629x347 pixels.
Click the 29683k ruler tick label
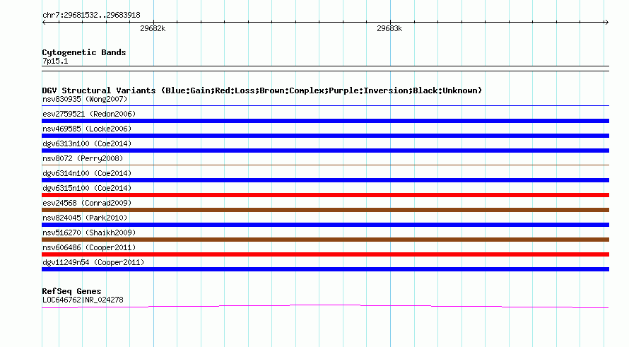coord(389,28)
